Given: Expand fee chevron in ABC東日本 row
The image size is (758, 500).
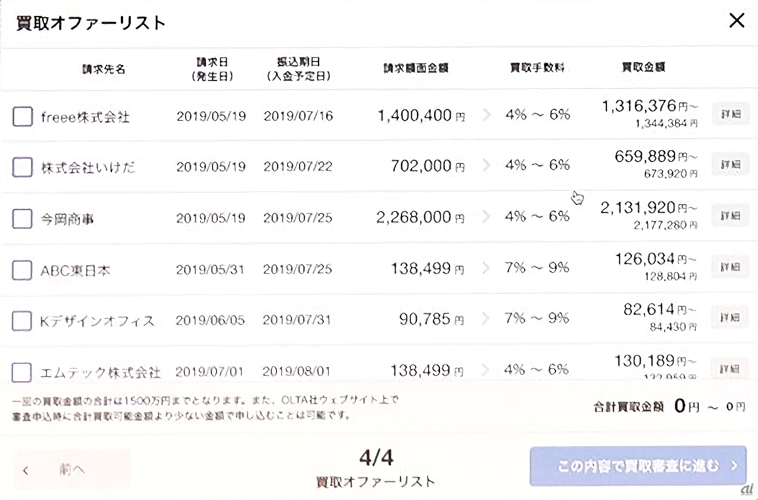Looking at the screenshot, I should [x=487, y=268].
